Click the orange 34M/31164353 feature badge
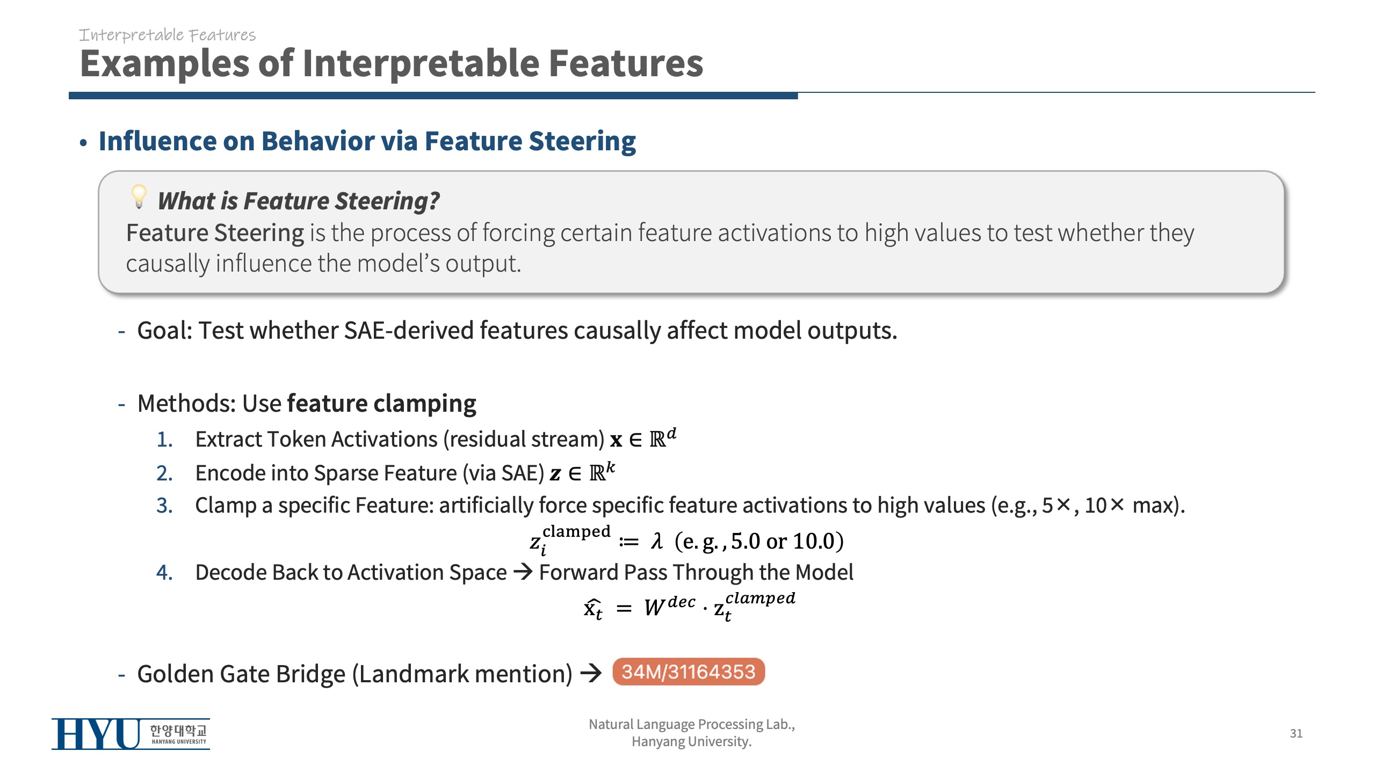The height and width of the screenshot is (773, 1375). (x=689, y=672)
